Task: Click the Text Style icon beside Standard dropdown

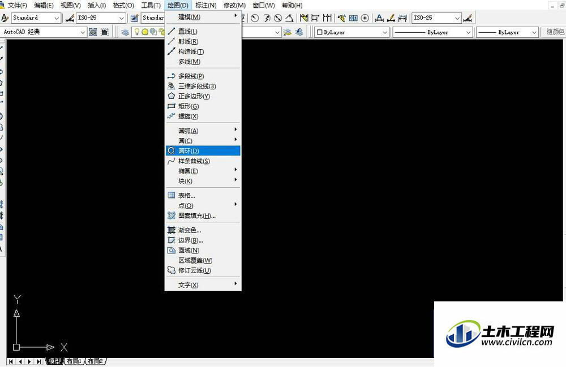Action: [5, 18]
